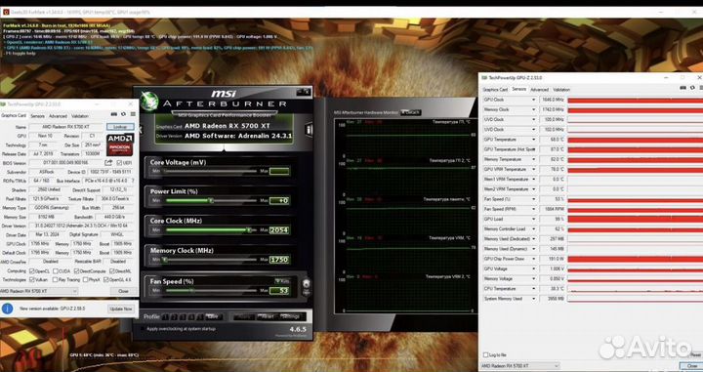Open GPU Temperature sensor dropdown
This screenshot has width=703, height=372.
[533, 140]
